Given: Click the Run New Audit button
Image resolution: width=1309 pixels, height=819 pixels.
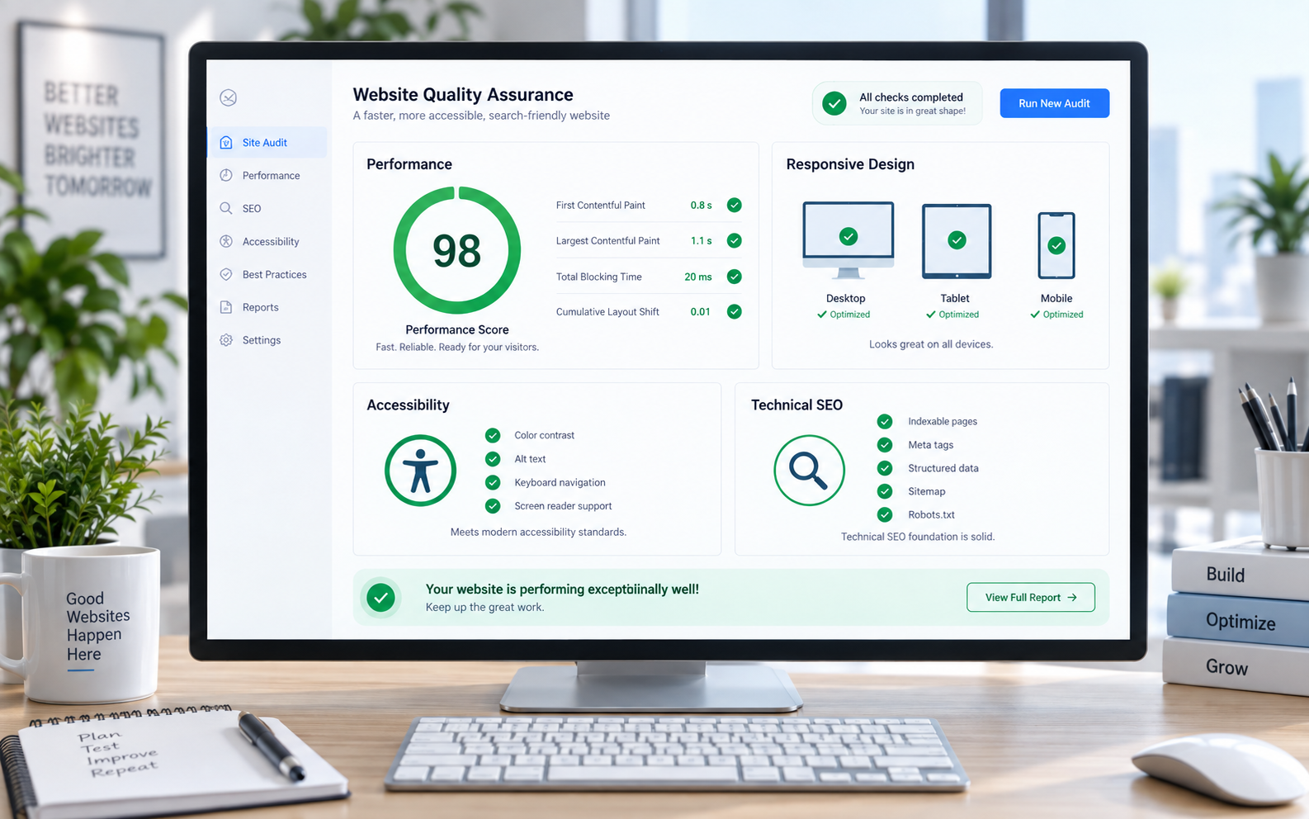Looking at the screenshot, I should (x=1055, y=103).
